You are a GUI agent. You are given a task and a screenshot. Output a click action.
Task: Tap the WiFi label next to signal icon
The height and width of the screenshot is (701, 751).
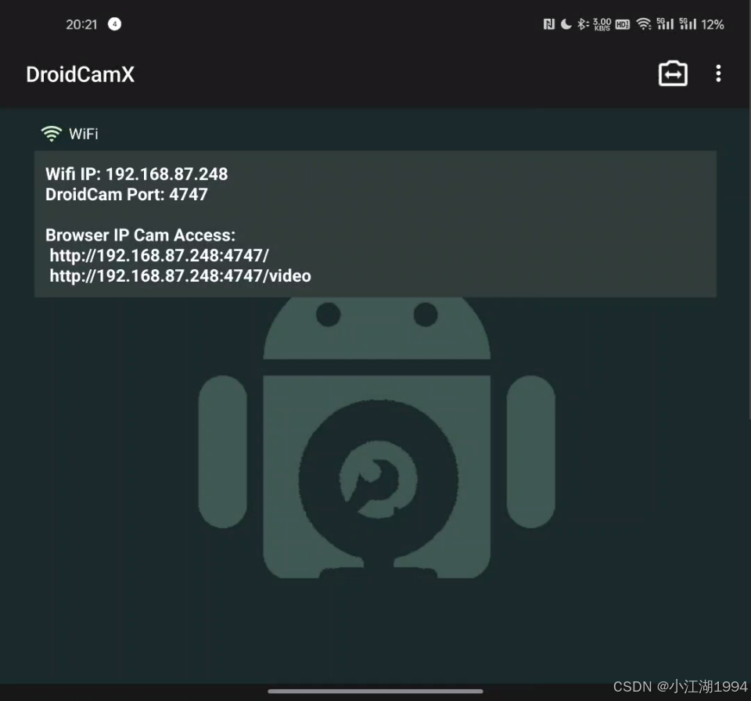(x=84, y=134)
